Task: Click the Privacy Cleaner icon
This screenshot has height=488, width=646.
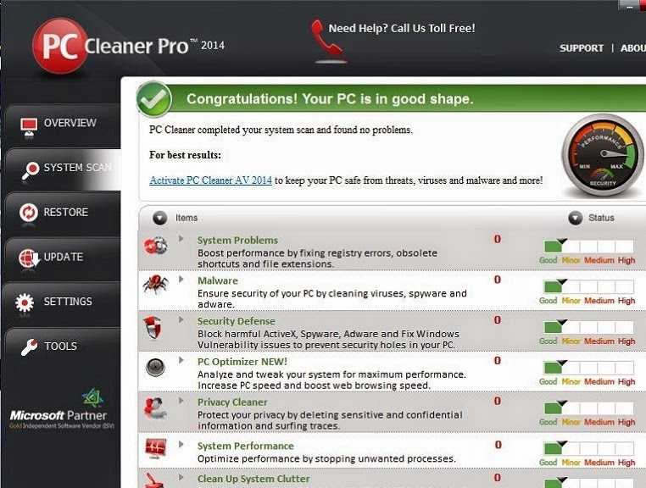Action: pyautogui.click(x=154, y=408)
